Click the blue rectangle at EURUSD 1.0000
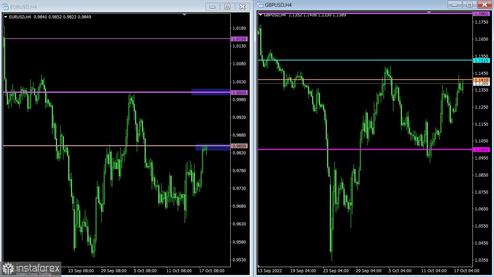This screenshot has width=494, height=277. (x=211, y=92)
